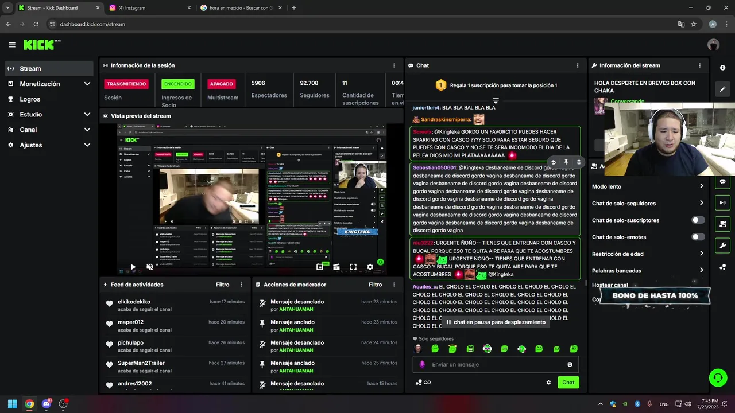Screen dimensions: 735x413
Task: Open Restricción de edad options chevron
Action: tap(701, 254)
